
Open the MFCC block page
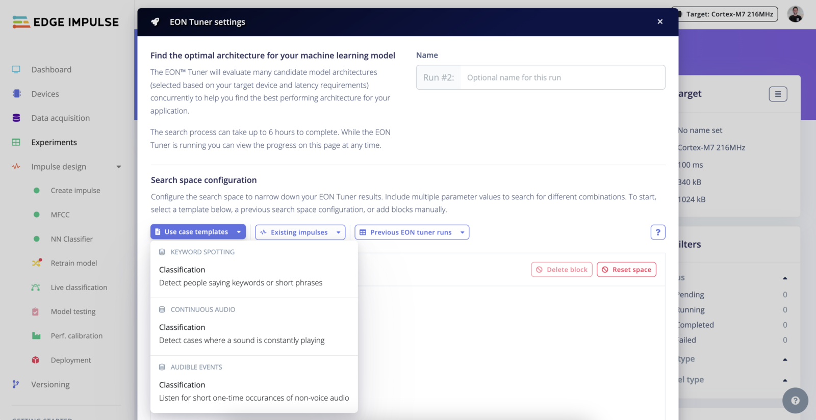coord(60,215)
